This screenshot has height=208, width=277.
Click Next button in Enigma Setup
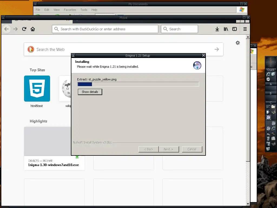pyautogui.click(x=169, y=149)
